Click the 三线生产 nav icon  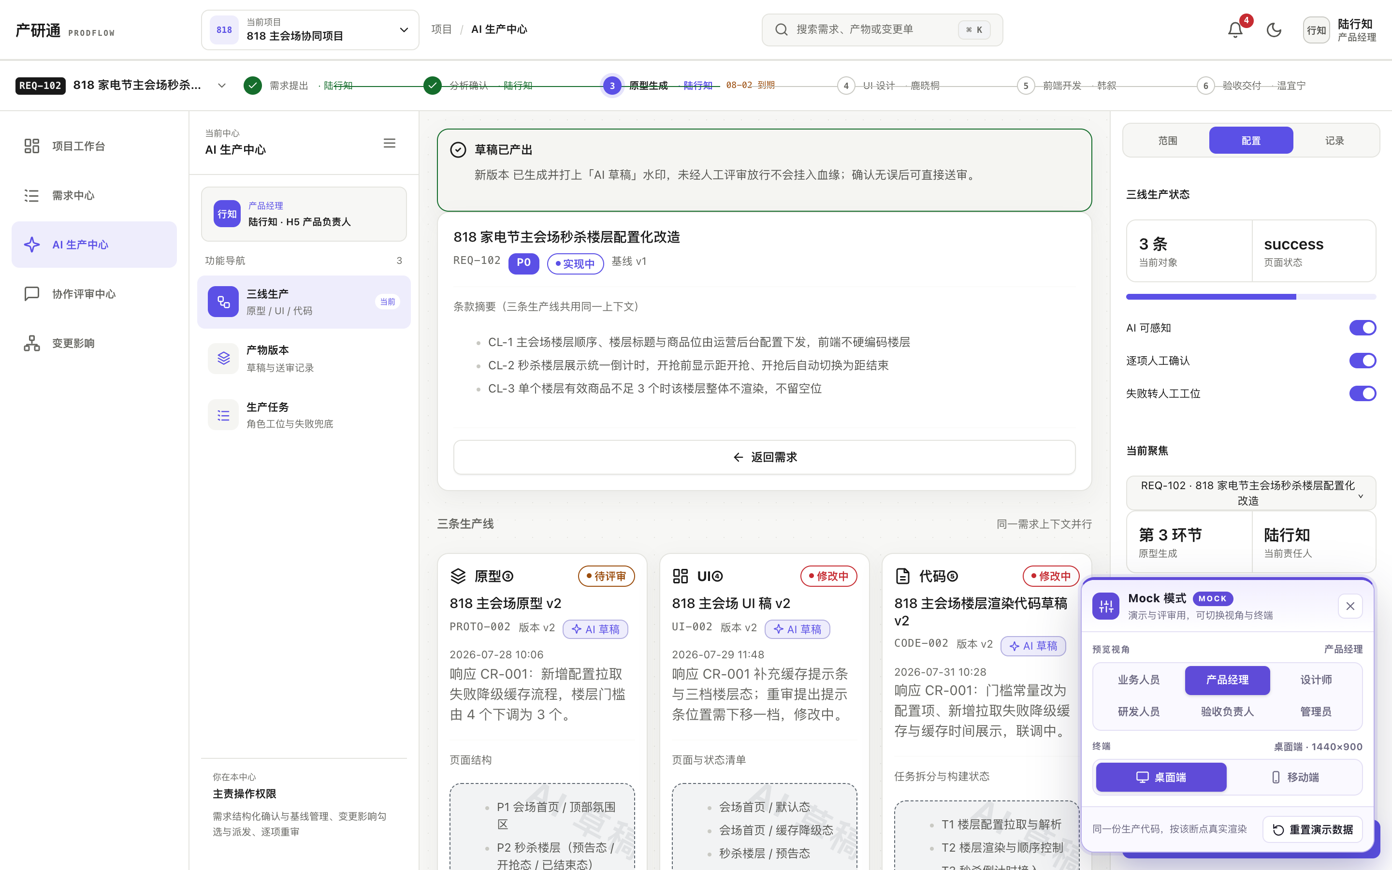point(223,302)
